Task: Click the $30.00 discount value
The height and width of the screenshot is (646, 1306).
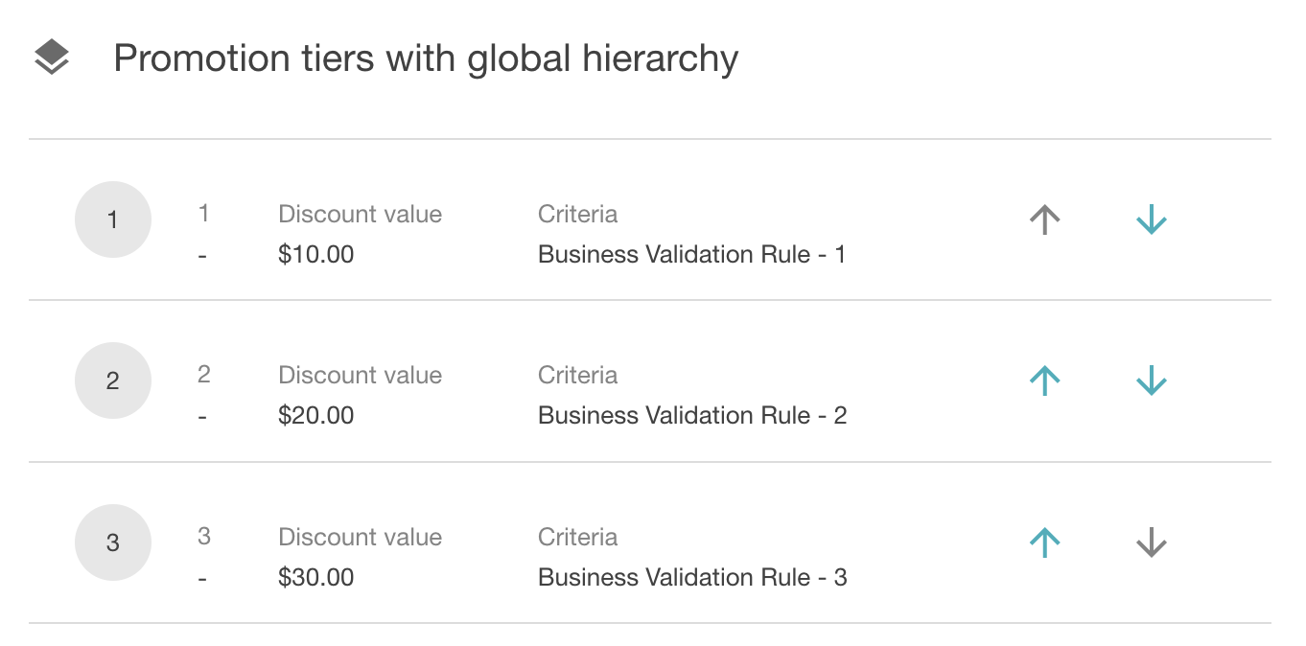Action: 316,577
